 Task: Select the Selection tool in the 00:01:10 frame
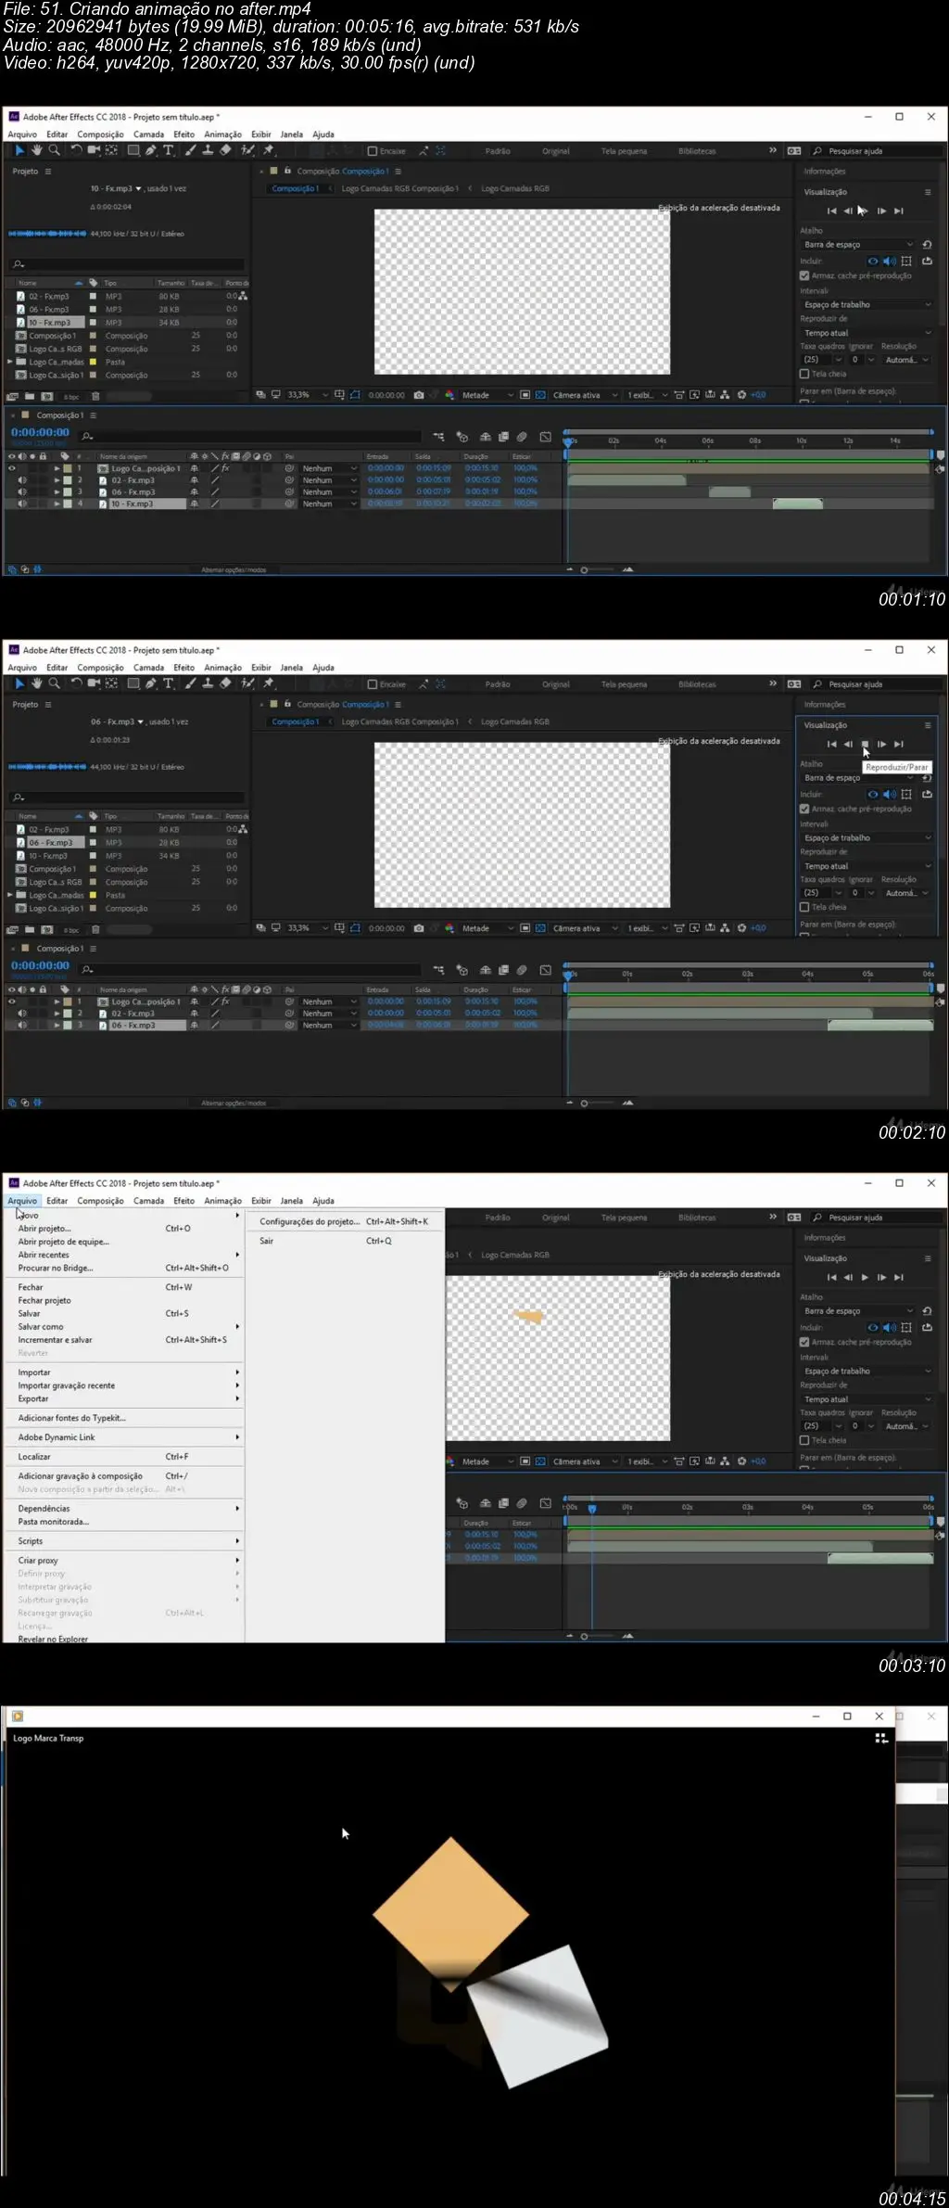(x=19, y=150)
